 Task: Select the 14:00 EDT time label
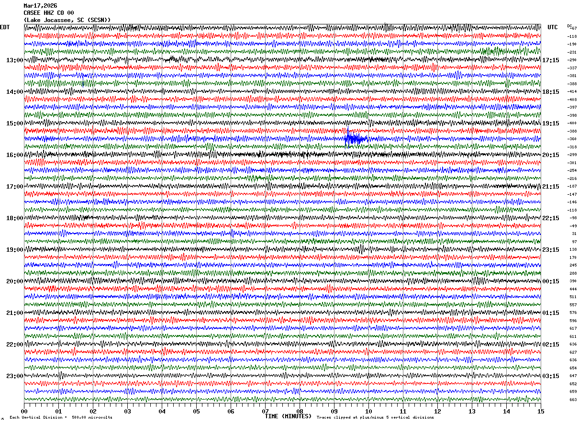[14, 92]
